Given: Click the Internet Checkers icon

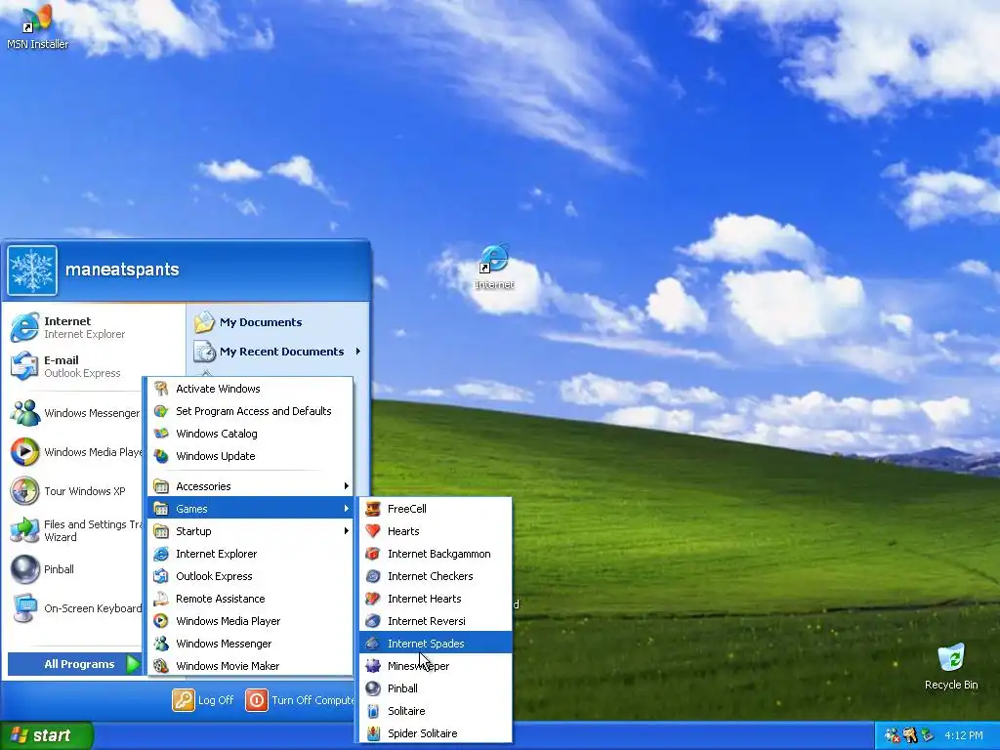Looking at the screenshot, I should tap(373, 576).
